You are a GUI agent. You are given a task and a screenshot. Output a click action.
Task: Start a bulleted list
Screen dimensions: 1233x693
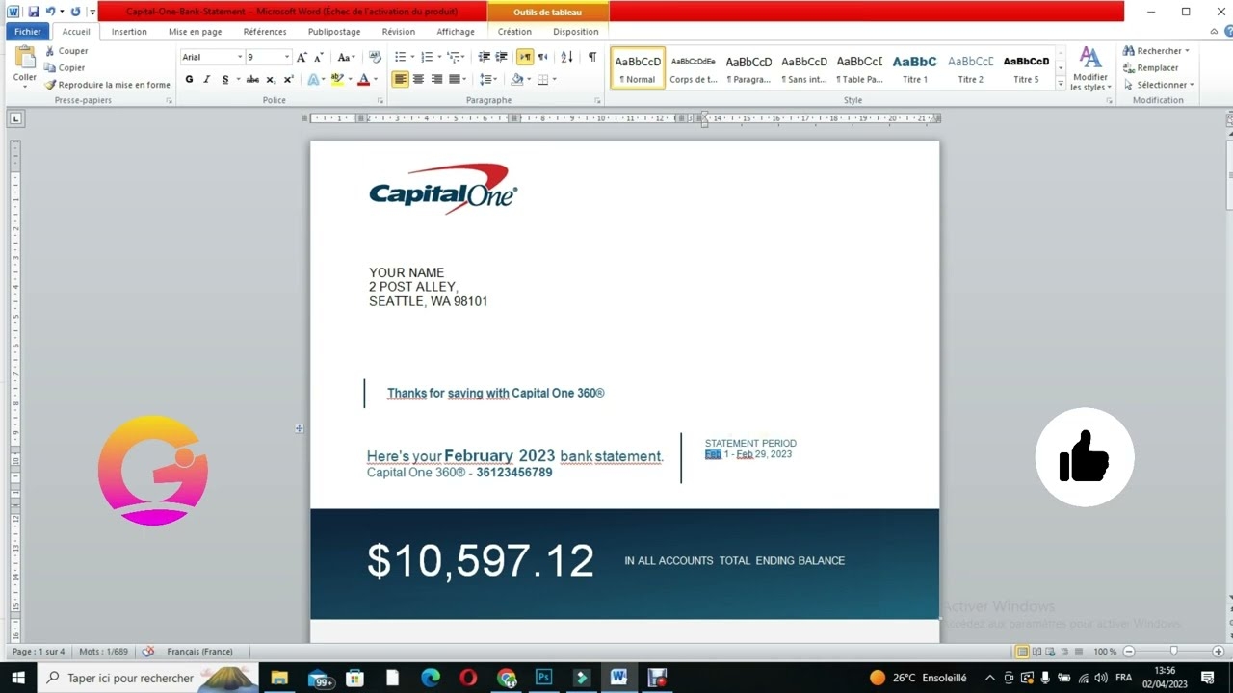(401, 58)
